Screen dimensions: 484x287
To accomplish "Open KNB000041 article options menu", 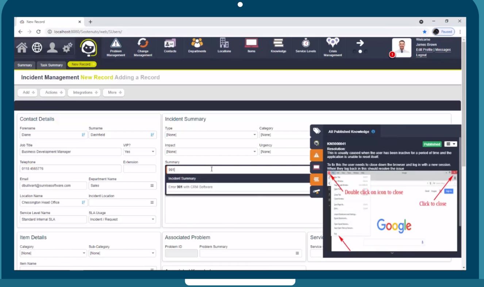I will [450, 144].
